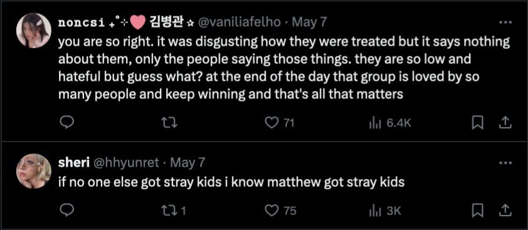Screen dimensions: 528x230
Task: Open more options on sheri's tweet
Action: (505, 163)
